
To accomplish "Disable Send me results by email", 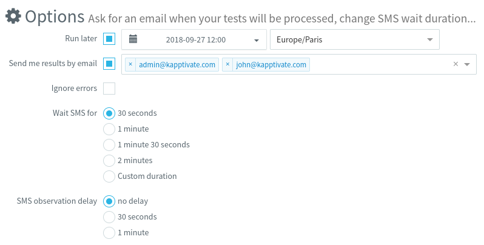I will pos(109,64).
